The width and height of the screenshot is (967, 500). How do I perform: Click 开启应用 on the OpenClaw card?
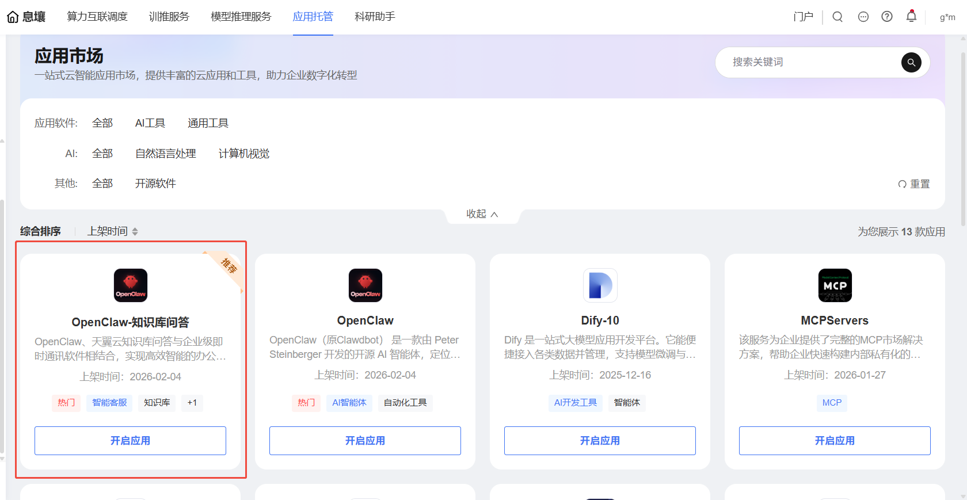tap(365, 441)
